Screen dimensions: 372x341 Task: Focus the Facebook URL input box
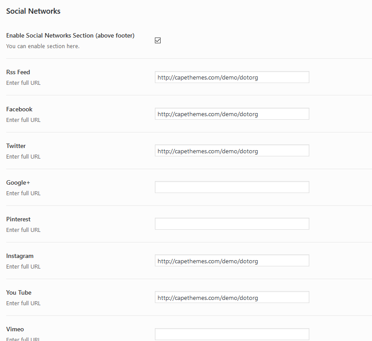pos(232,114)
